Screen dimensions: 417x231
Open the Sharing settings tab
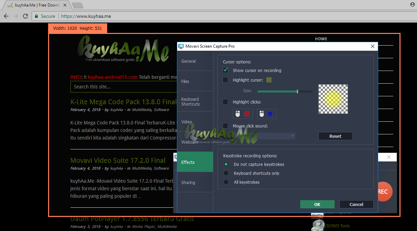195,182
